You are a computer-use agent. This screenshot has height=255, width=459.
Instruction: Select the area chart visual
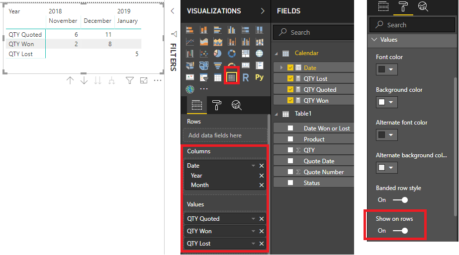tap(204, 42)
